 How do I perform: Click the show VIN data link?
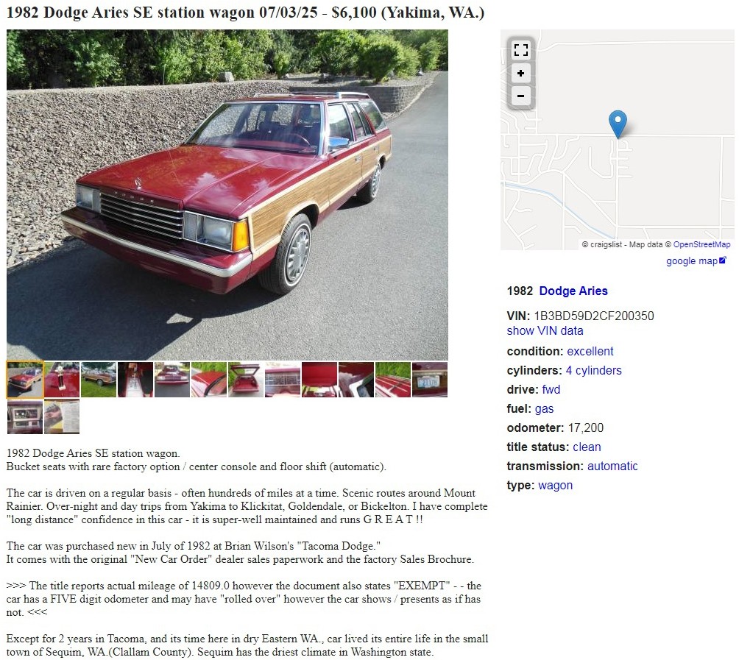tap(545, 331)
